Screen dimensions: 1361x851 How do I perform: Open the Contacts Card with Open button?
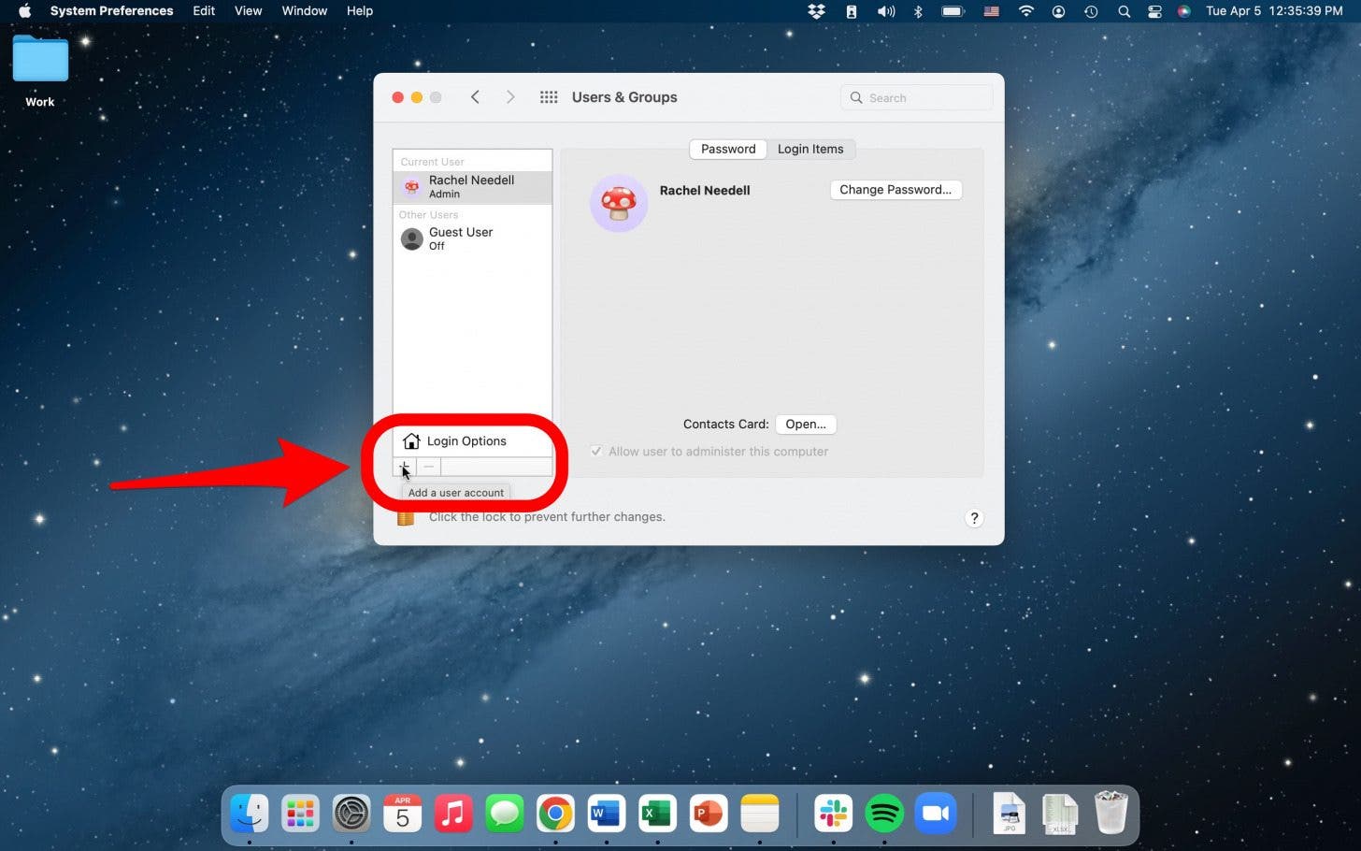805,424
